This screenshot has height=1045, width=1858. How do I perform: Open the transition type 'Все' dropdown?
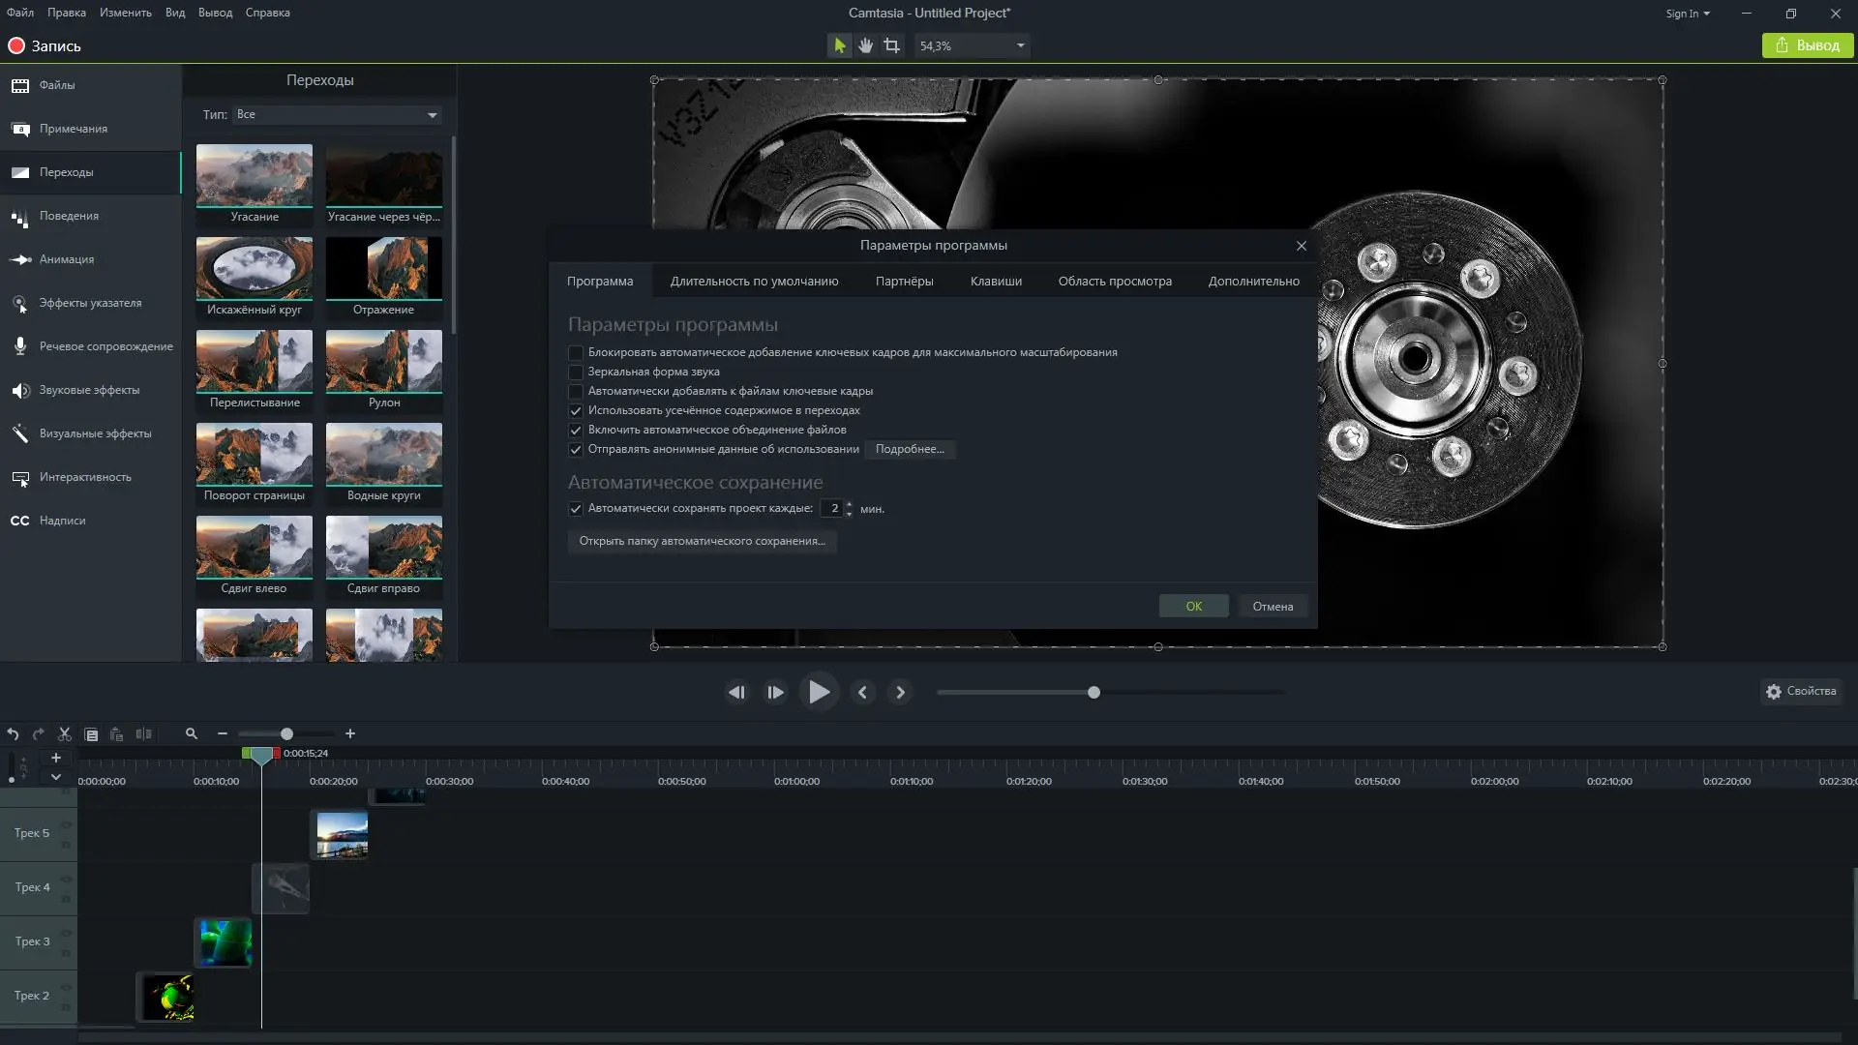point(337,115)
